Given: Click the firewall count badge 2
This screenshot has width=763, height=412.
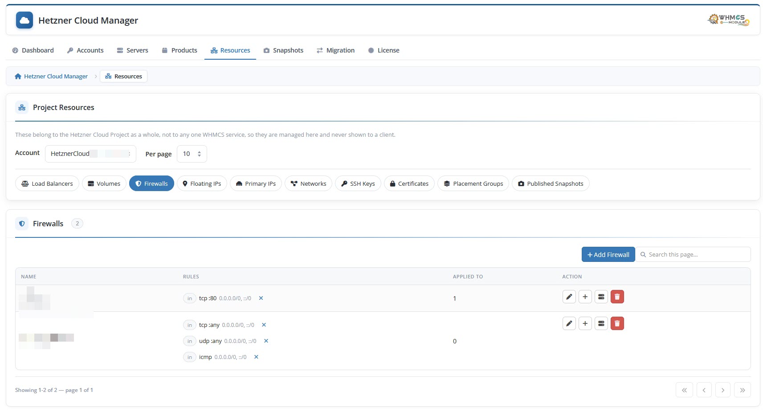Looking at the screenshot, I should 77,224.
